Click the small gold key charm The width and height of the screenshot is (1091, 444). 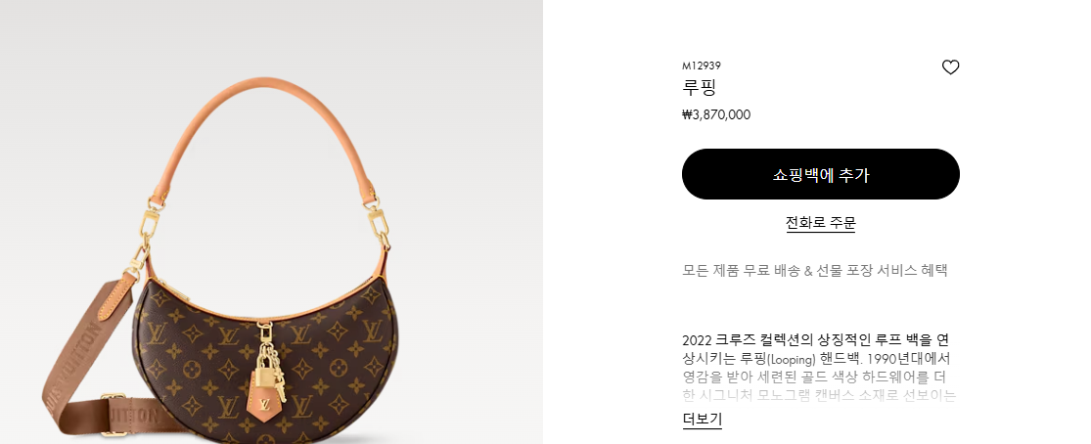coord(280,389)
